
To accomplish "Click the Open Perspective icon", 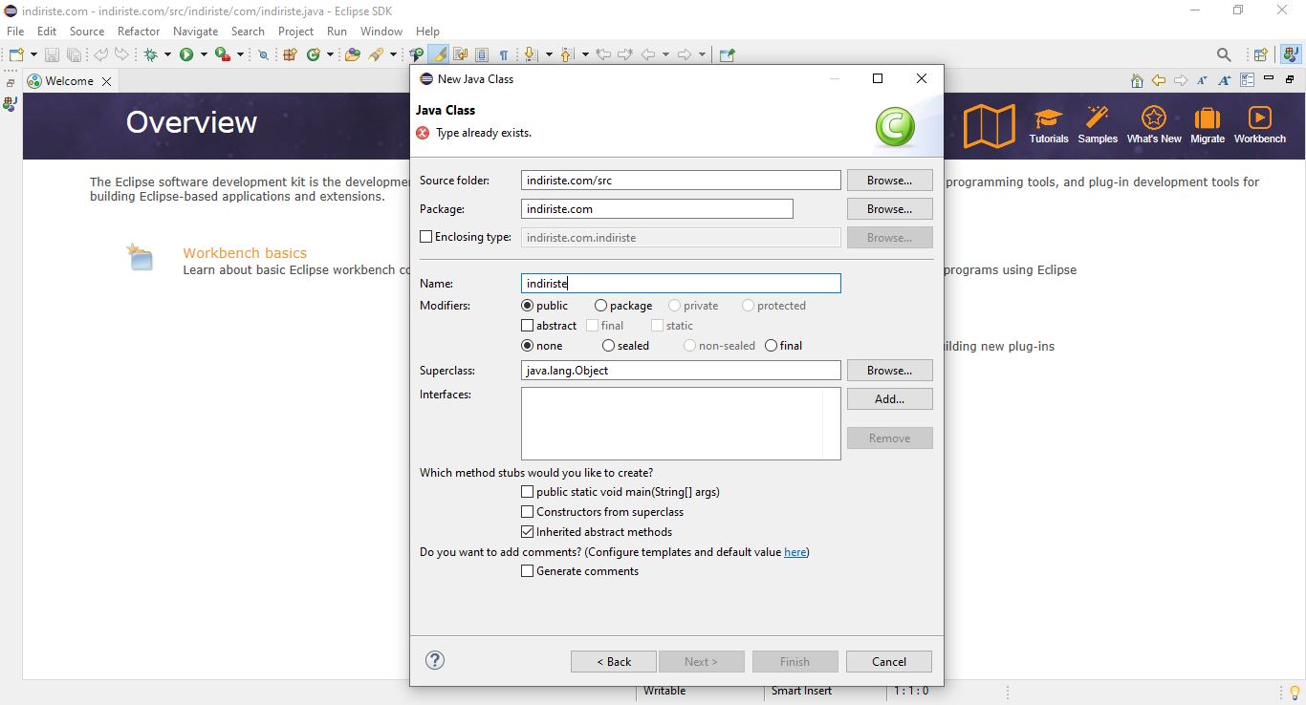I will 1261,54.
